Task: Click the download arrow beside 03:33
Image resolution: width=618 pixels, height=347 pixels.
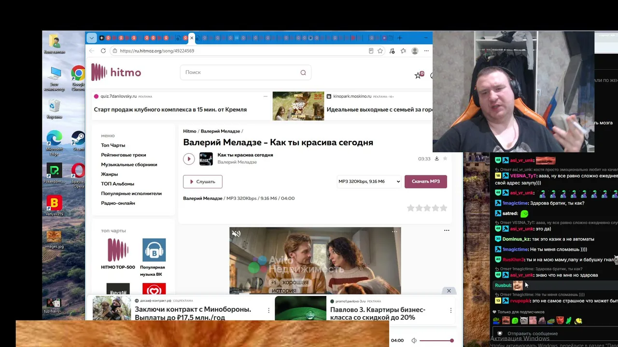Action: (436, 159)
